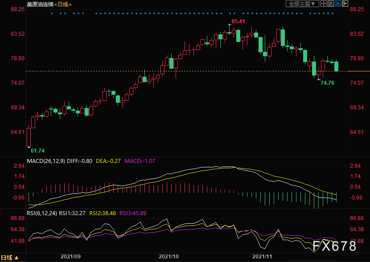The width and height of the screenshot is (370, 262).
Task: Click the axis icon with left-pointing arrow
Action: tap(331, 4)
